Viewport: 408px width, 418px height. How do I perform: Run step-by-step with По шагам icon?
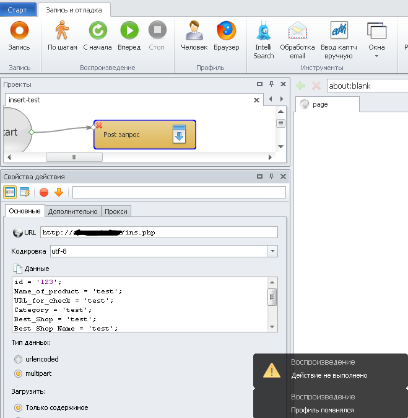[x=63, y=36]
